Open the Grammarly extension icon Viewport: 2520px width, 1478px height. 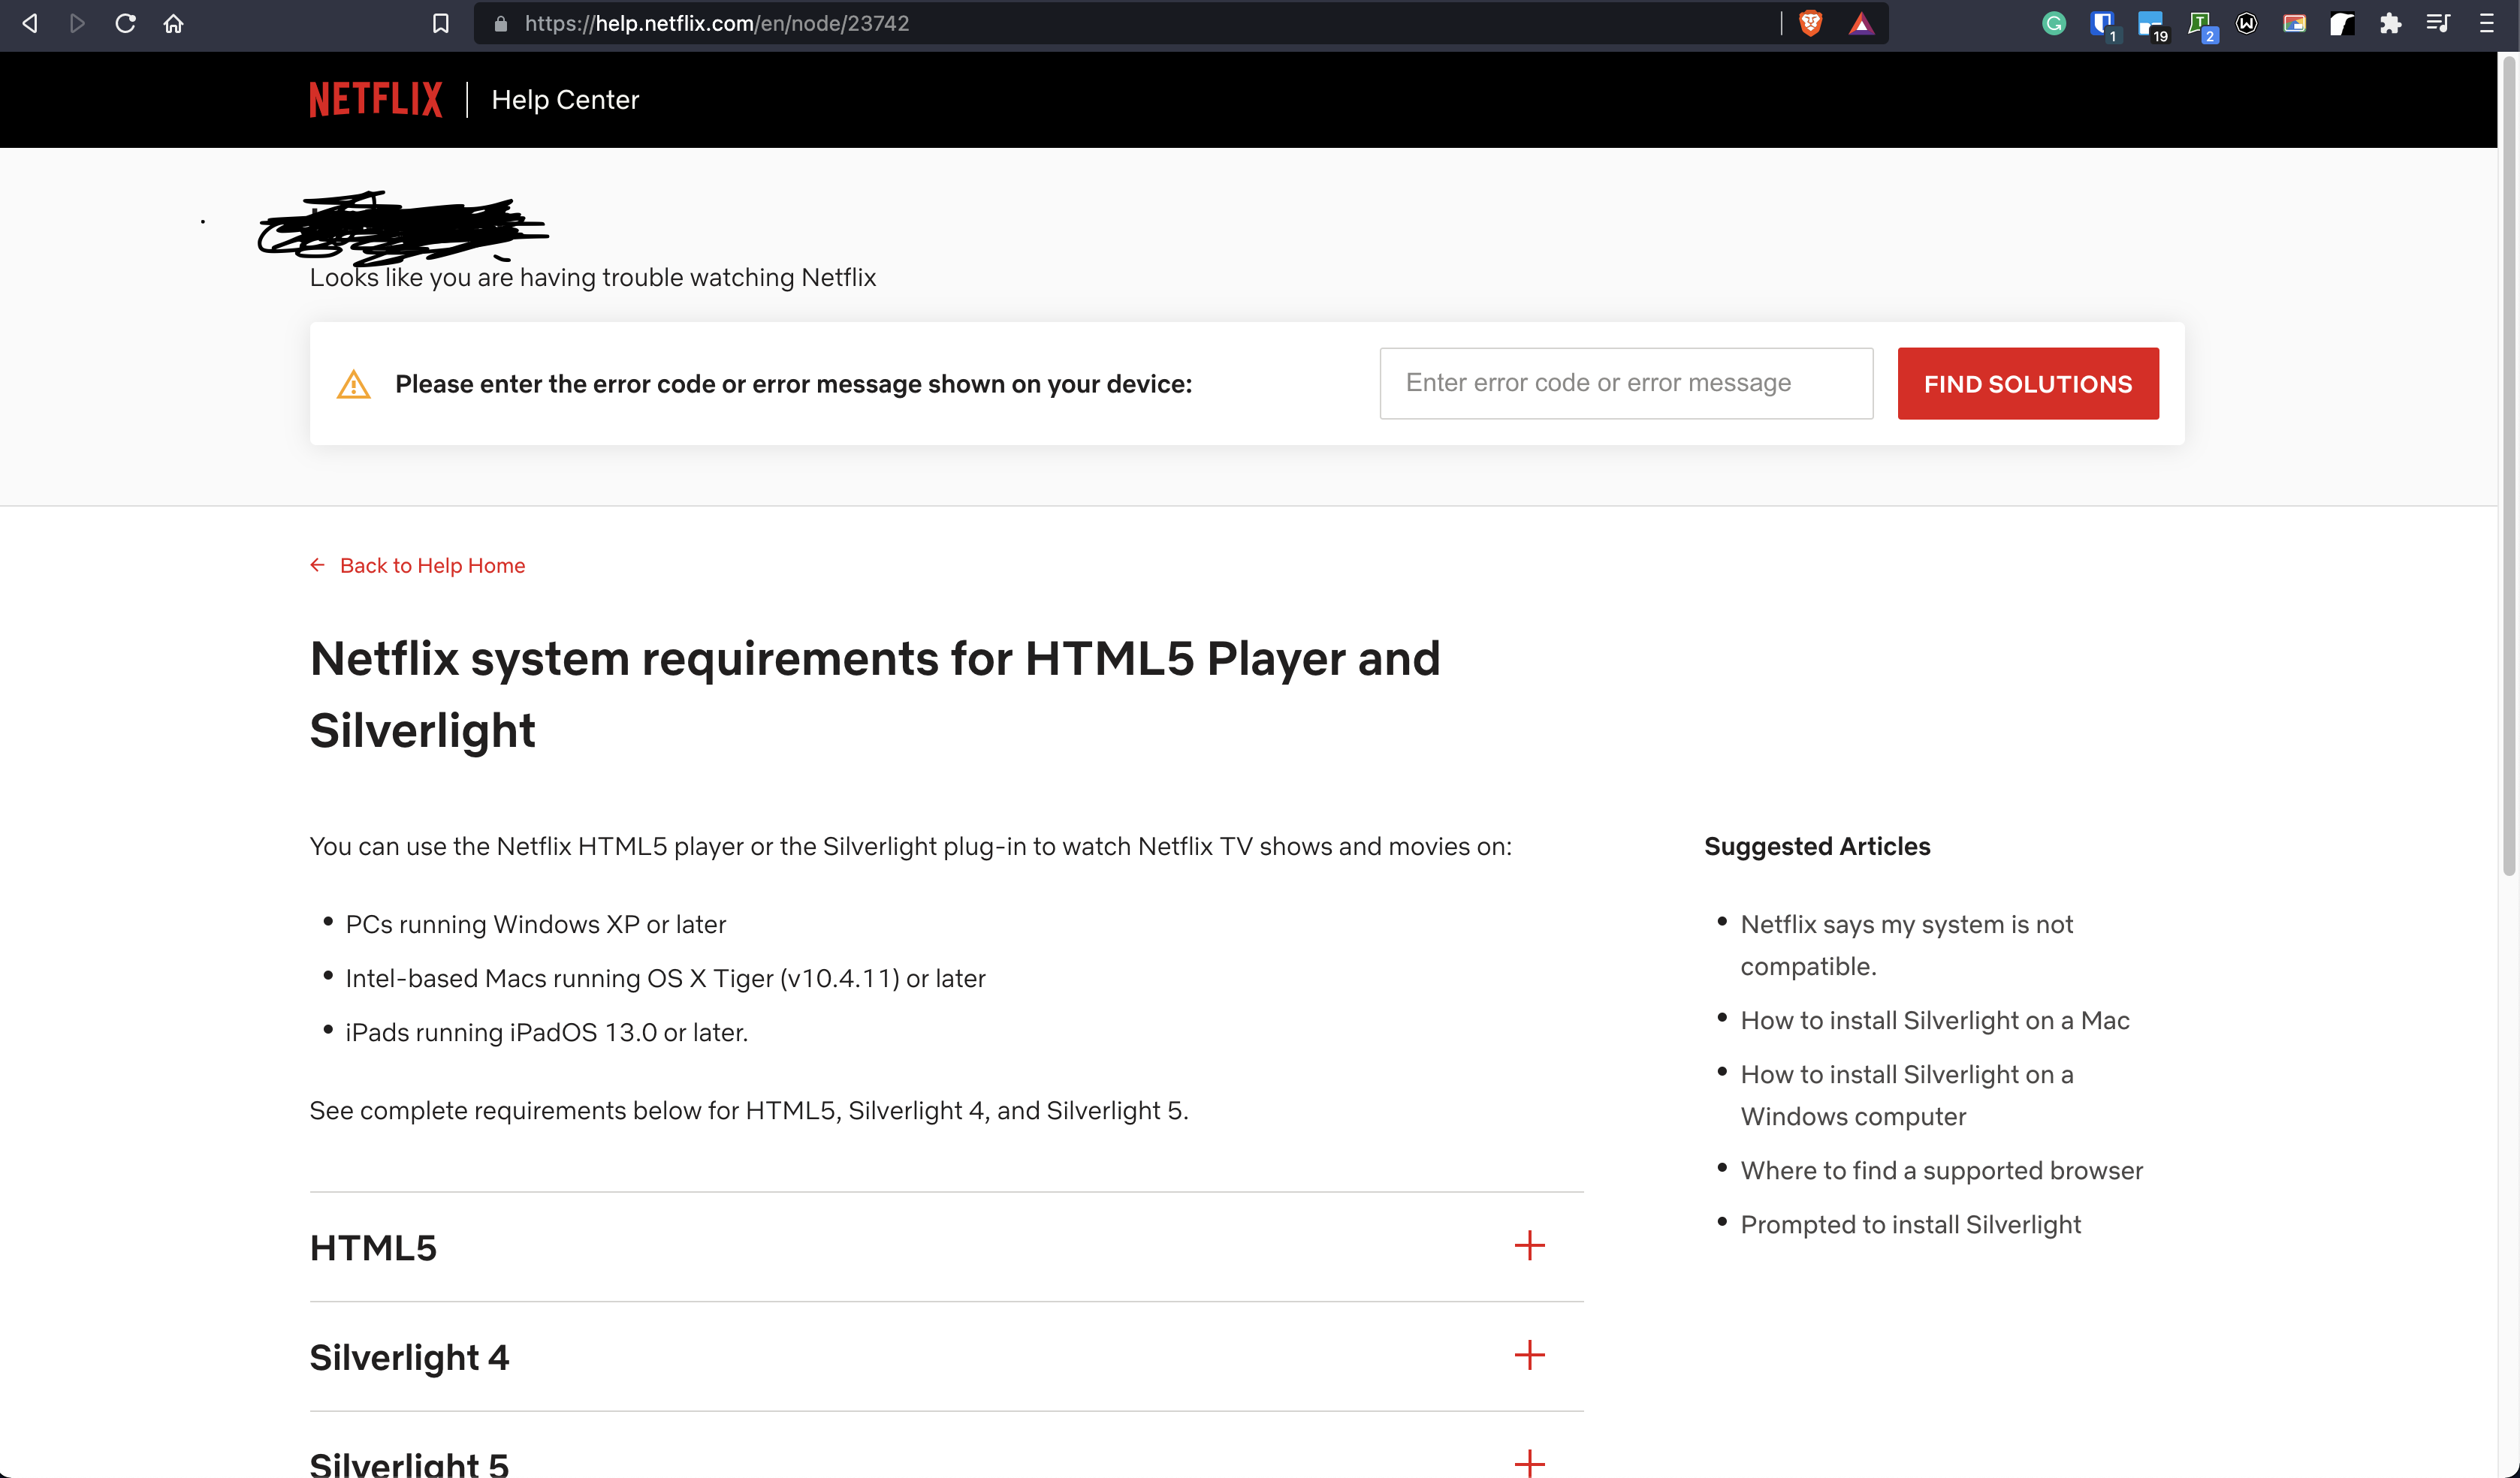pos(2054,23)
